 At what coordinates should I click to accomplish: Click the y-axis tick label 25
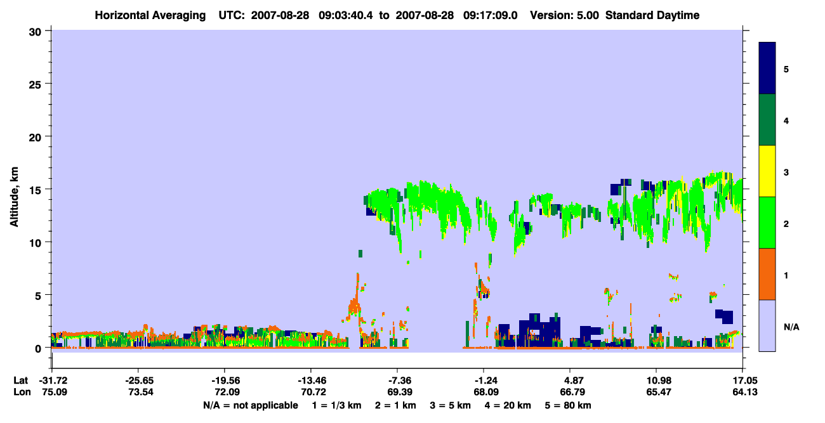pyautogui.click(x=37, y=84)
